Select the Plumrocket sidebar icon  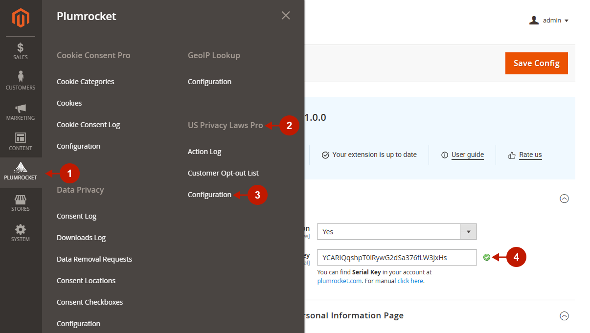[x=20, y=171]
